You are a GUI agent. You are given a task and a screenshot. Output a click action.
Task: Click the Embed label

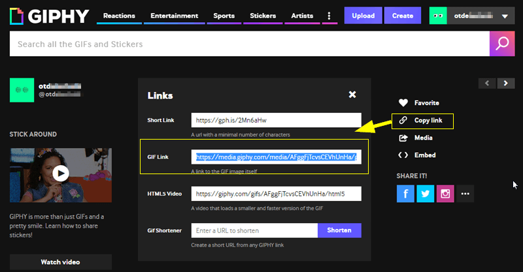pyautogui.click(x=425, y=155)
